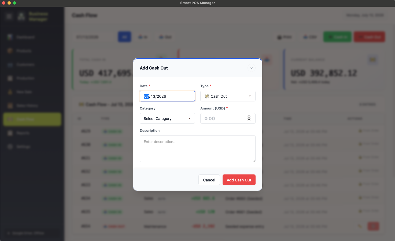Image resolution: width=395 pixels, height=241 pixels.
Task: Decrease amount with the stepper down arrow
Action: point(249,120)
